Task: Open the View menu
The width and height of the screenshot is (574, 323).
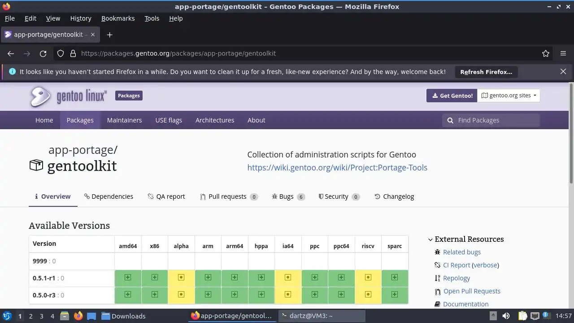Action: (53, 18)
